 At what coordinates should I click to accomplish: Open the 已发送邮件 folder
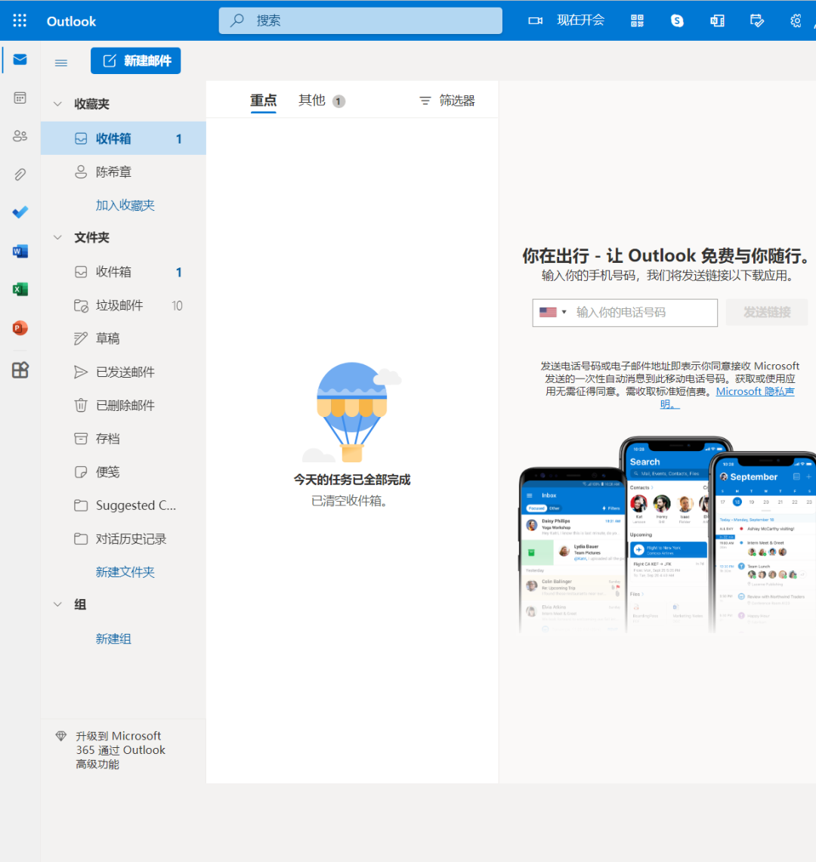point(124,372)
